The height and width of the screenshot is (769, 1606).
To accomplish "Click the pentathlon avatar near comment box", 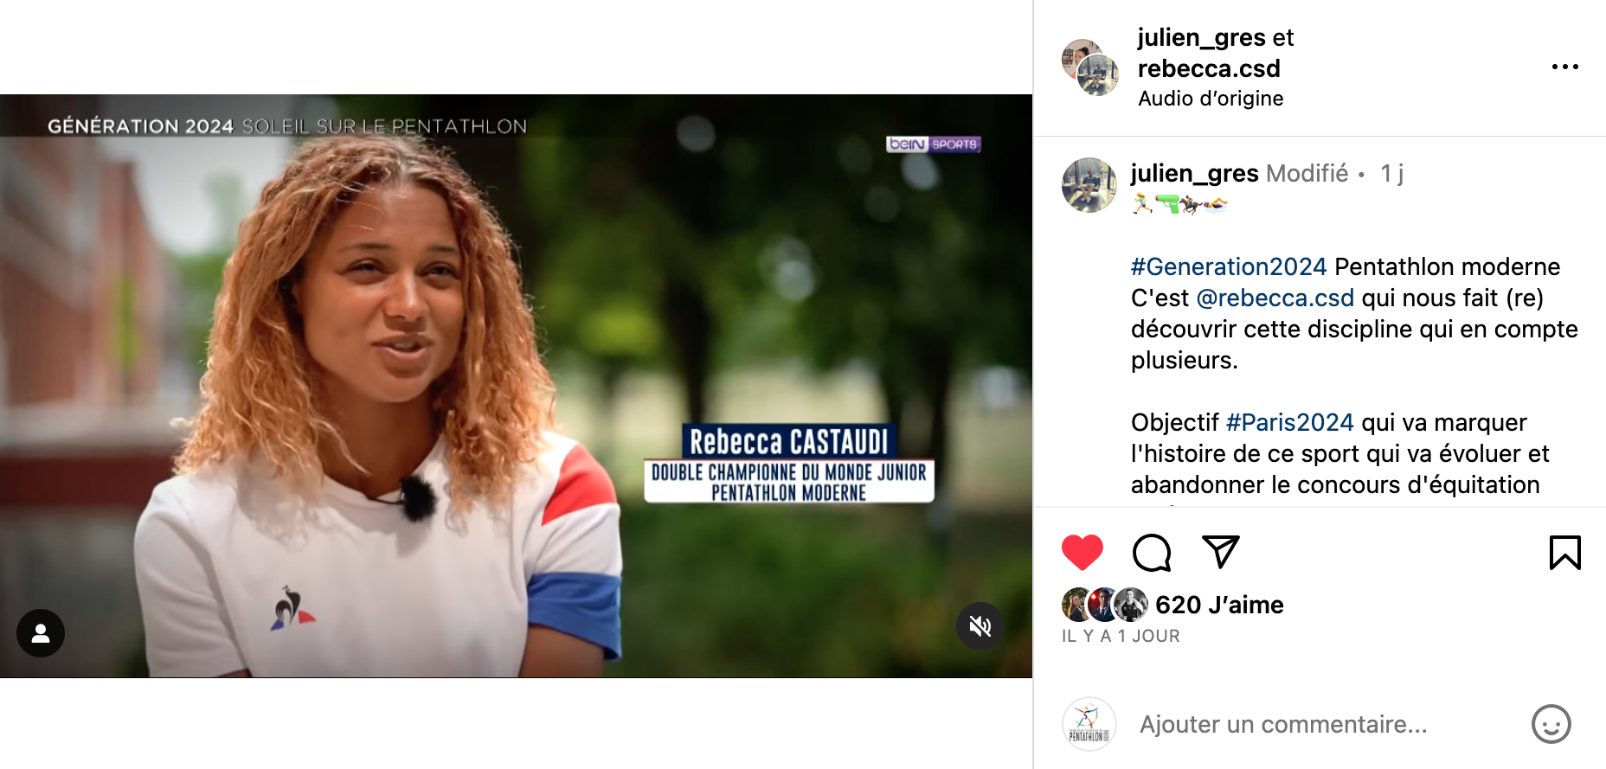I will (x=1089, y=724).
